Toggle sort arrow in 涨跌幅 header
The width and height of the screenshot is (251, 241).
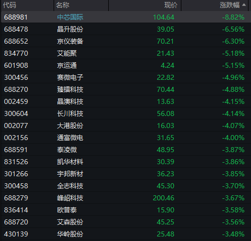244,5
